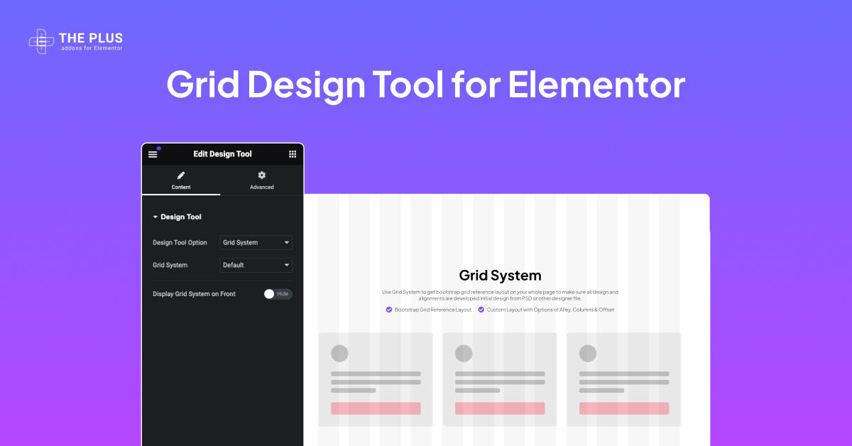Viewport: 852px width, 446px height.
Task: Click the third card's pink button
Action: click(x=624, y=408)
